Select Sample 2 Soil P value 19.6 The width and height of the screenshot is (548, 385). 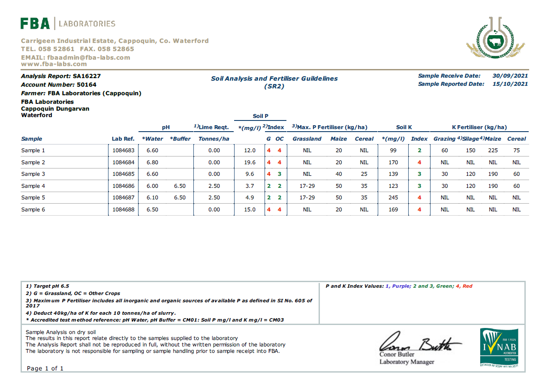tap(250, 162)
